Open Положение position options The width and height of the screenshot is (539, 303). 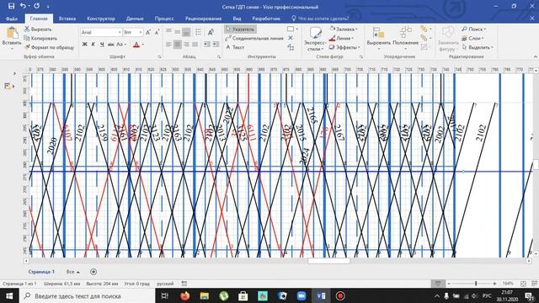(405, 39)
